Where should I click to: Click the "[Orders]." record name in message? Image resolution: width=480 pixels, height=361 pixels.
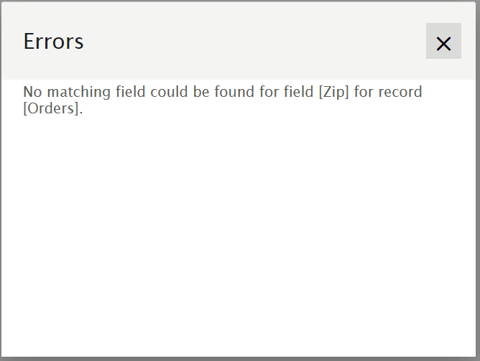click(x=52, y=110)
